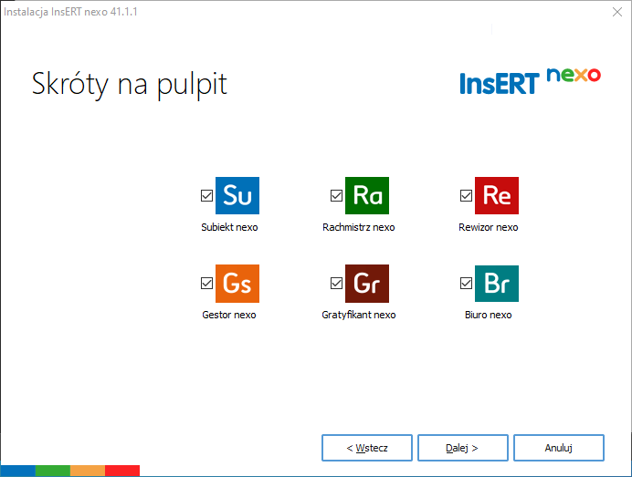Disable the Biuro nexo shortcut checkbox
632x477 pixels.
(467, 284)
